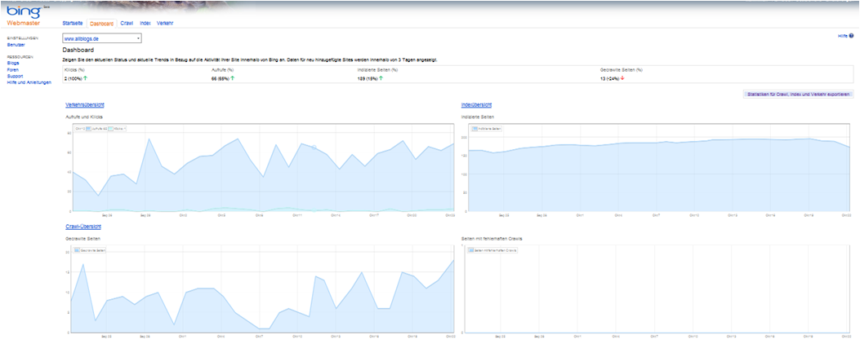Switch to the Crawl tab
The width and height of the screenshot is (860, 348).
(127, 24)
